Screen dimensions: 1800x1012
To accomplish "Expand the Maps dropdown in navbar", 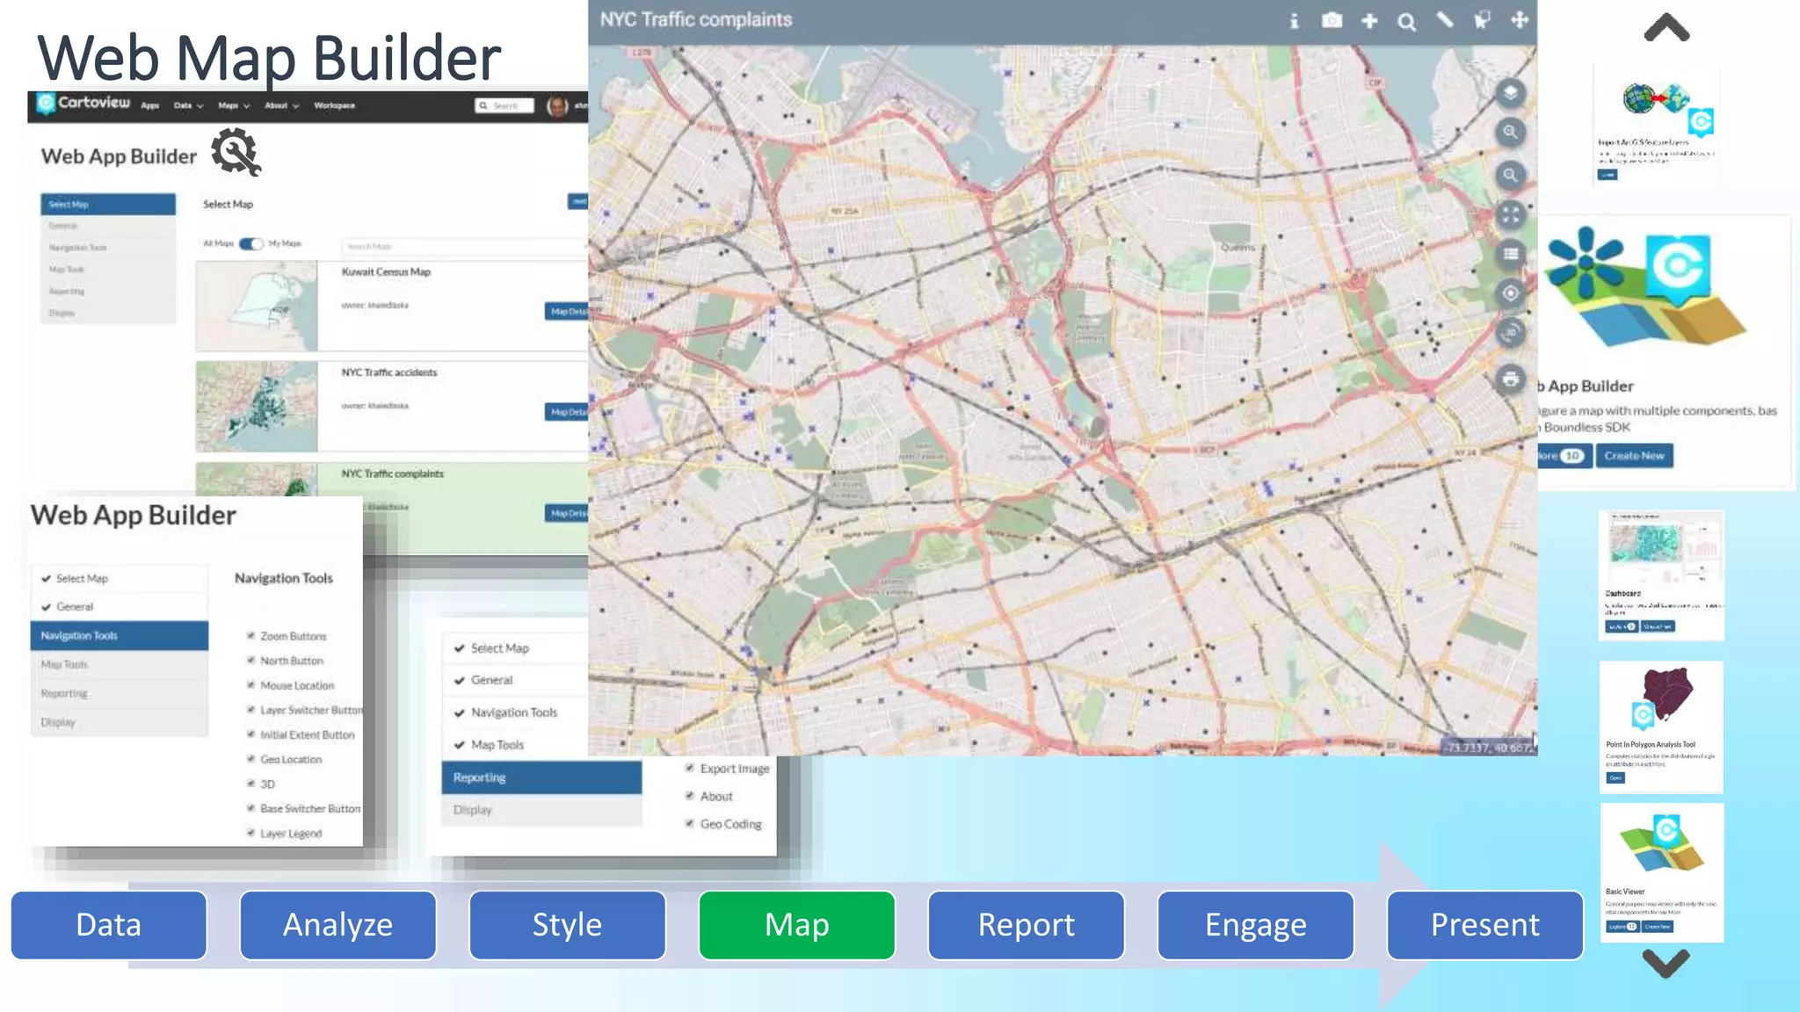I will [234, 105].
